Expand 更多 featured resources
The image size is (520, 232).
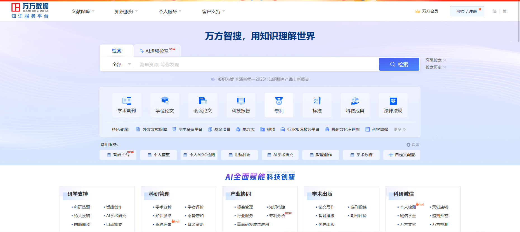(400, 129)
